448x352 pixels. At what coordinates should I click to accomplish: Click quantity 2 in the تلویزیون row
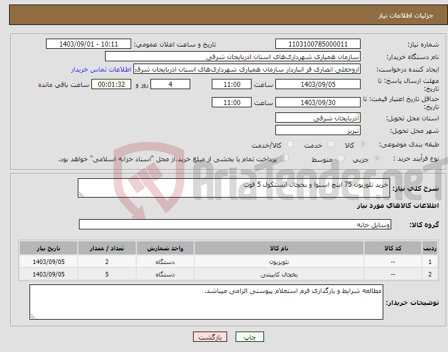[107, 262]
